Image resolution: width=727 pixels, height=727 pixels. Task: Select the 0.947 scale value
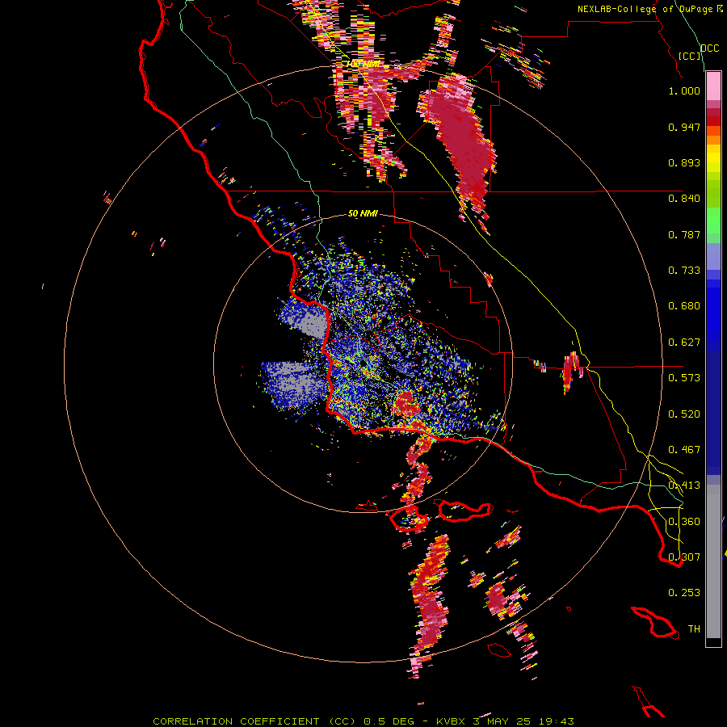tap(684, 127)
